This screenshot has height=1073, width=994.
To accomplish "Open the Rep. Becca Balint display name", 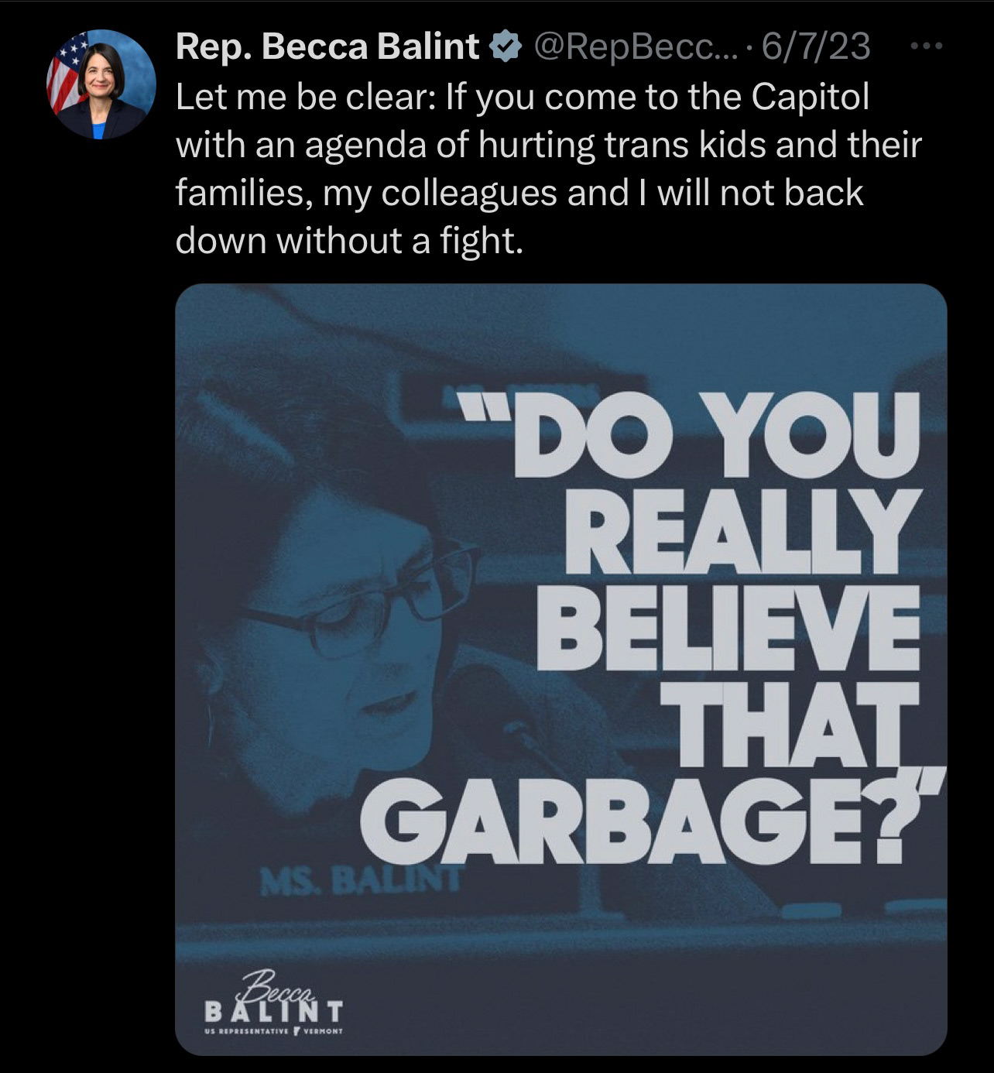I will [327, 47].
